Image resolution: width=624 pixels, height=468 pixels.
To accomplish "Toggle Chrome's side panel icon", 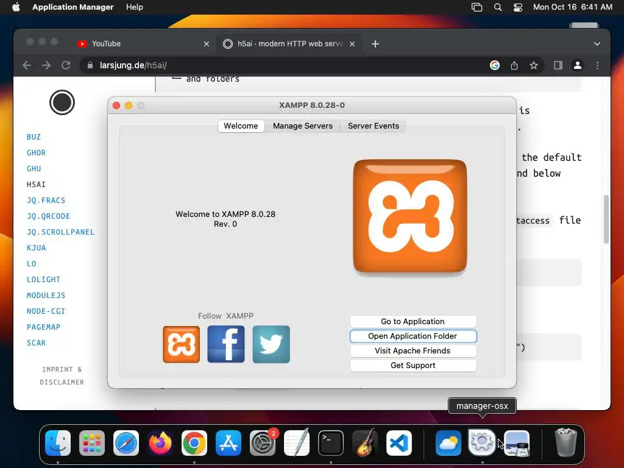I will (x=558, y=65).
